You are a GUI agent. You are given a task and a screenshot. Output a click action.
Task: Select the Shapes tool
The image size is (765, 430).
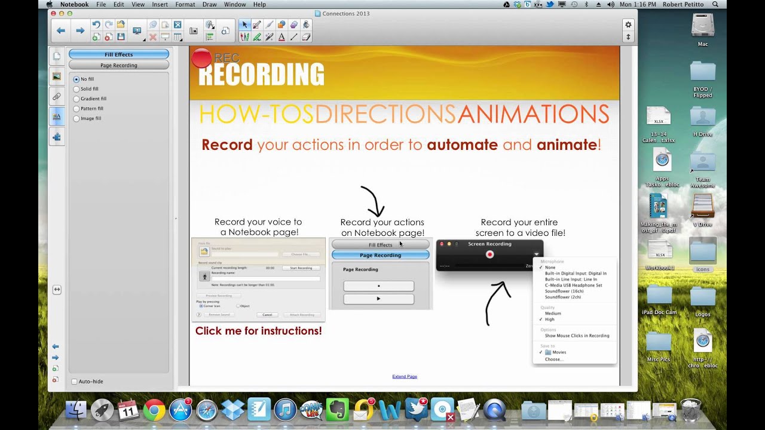coord(281,24)
